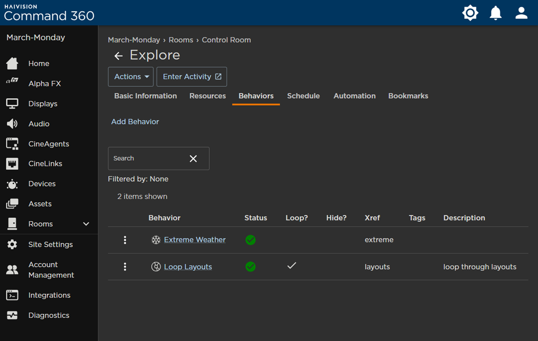Click the Site Settings gear icon
This screenshot has height=341, width=538.
click(12, 244)
